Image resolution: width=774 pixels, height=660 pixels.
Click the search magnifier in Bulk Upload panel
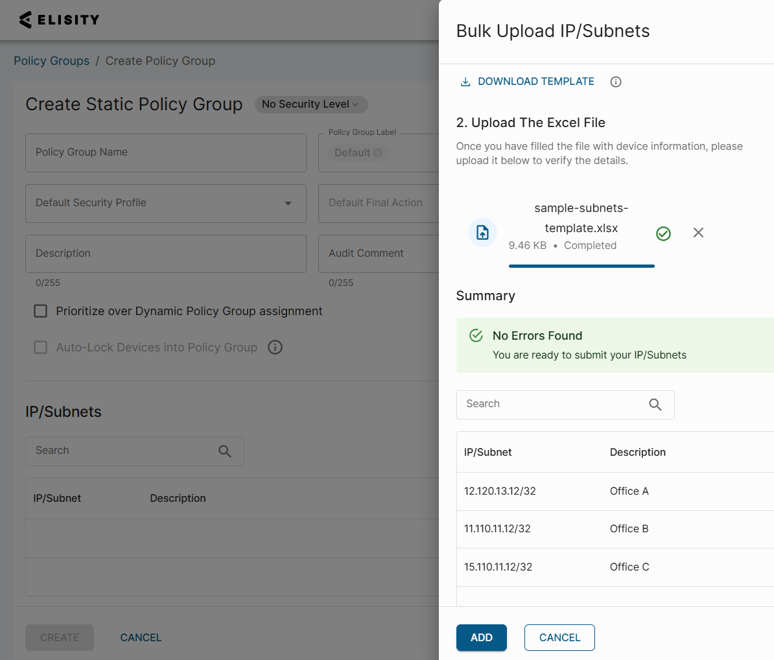[x=655, y=405]
